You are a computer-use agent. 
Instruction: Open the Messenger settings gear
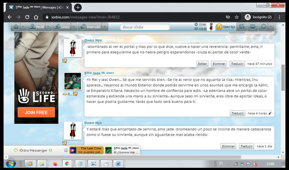point(66,150)
